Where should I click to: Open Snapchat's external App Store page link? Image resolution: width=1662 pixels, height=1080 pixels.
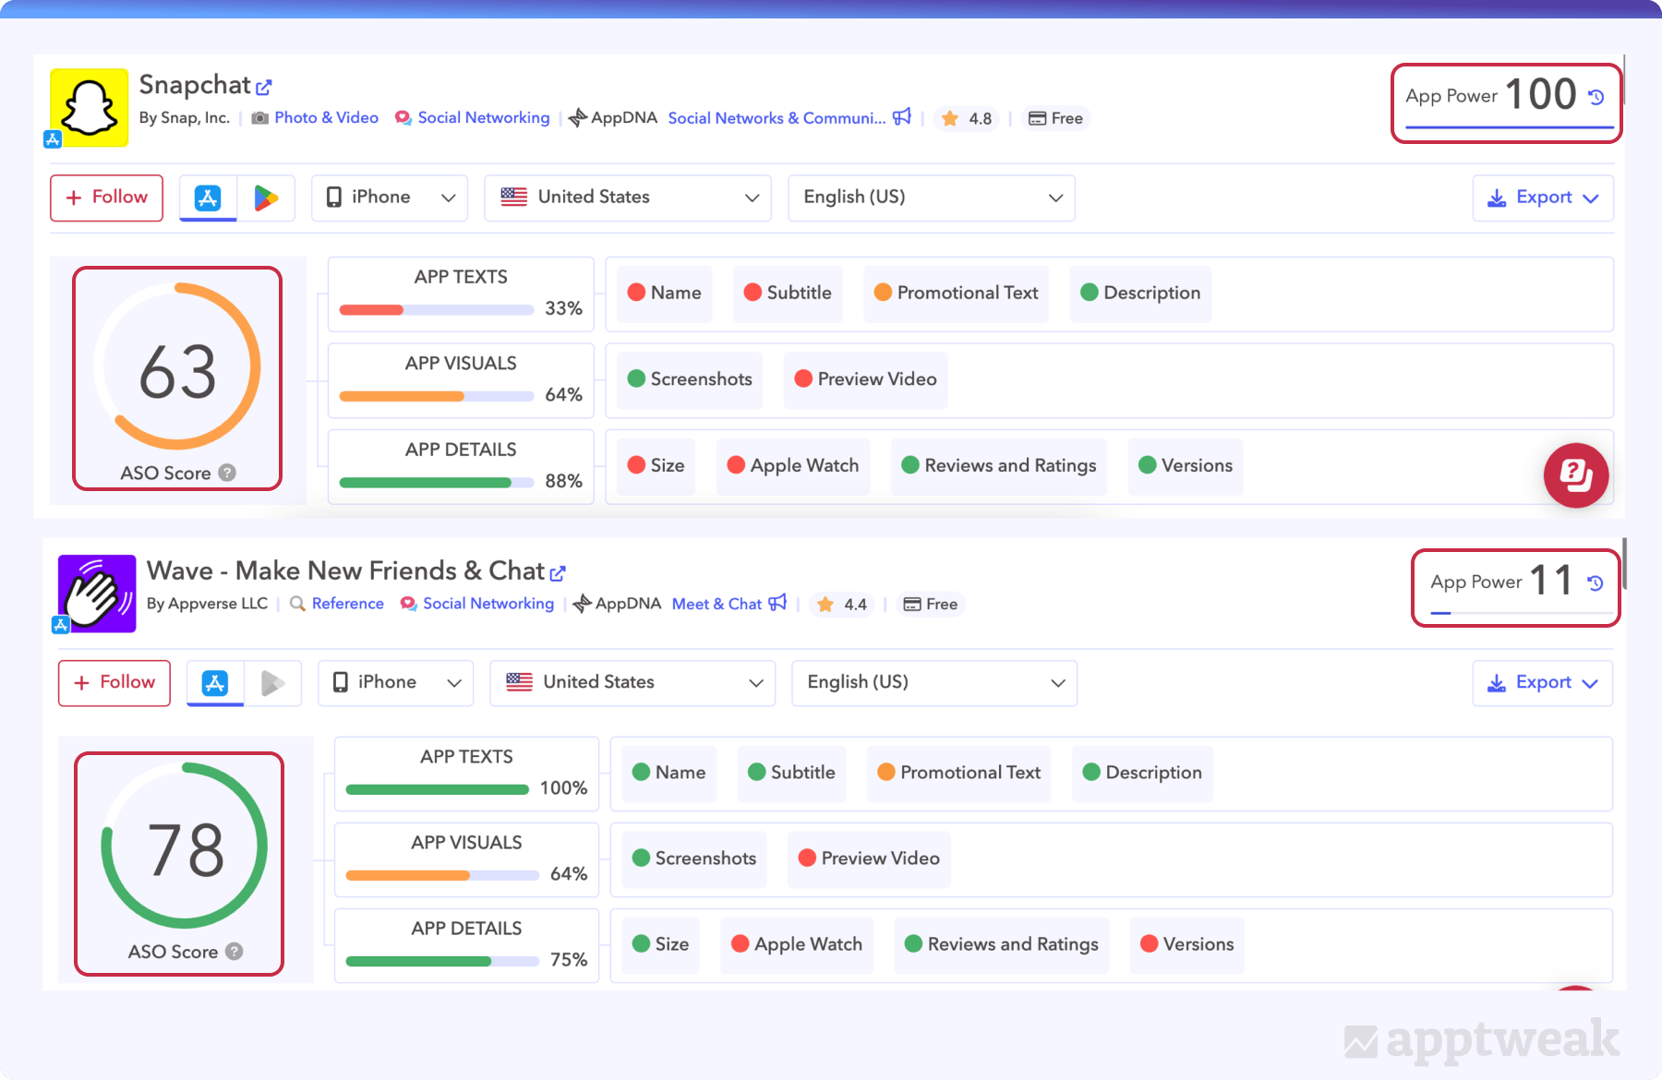(x=265, y=85)
